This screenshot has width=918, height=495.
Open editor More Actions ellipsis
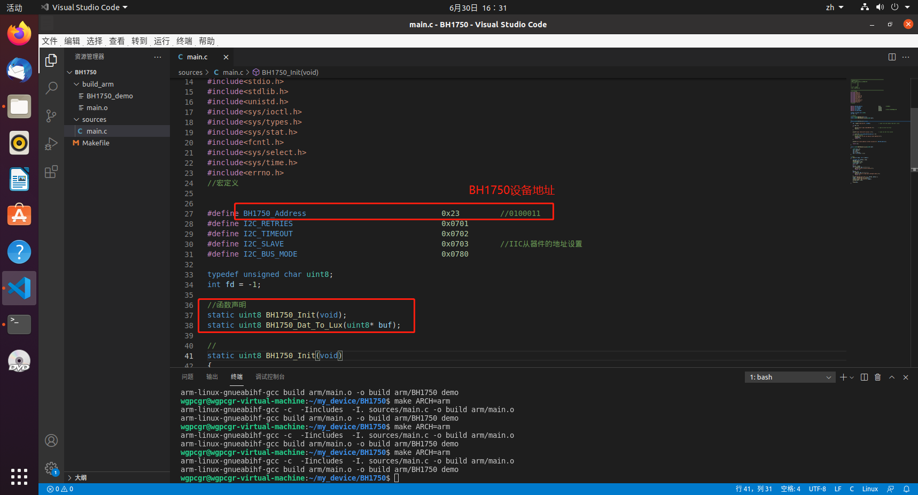[906, 57]
